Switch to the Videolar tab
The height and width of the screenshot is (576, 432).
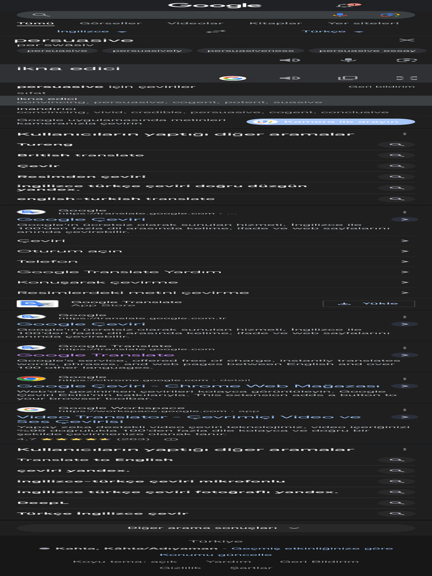coord(195,23)
